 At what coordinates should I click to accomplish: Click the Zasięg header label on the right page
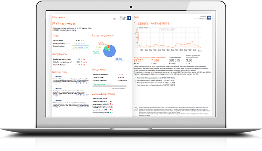point(136,17)
